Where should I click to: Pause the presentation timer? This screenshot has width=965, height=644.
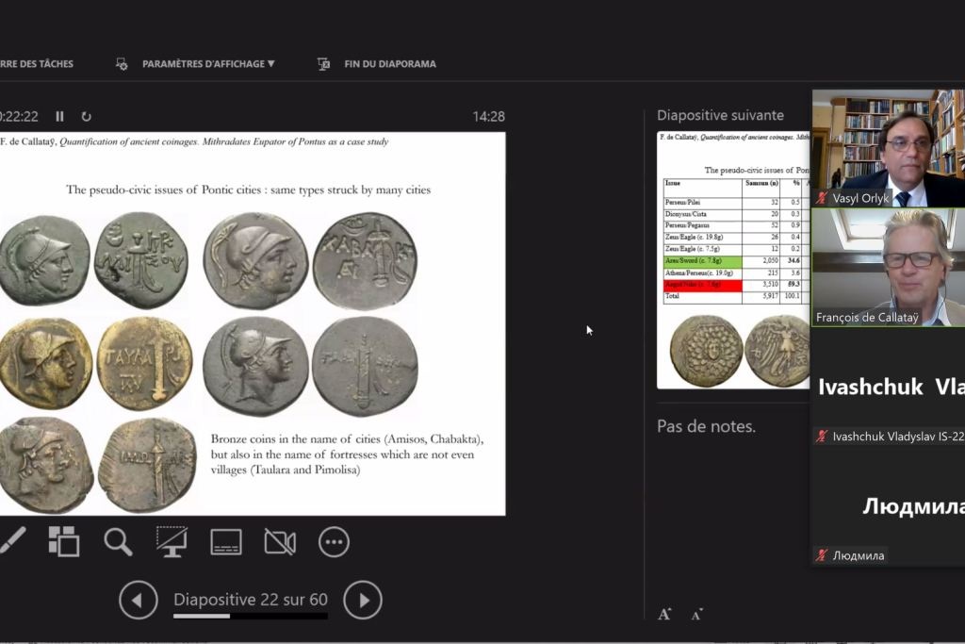[x=59, y=116]
